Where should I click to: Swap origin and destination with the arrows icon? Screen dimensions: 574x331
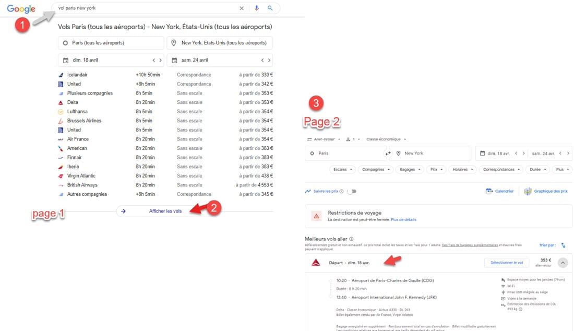tap(388, 154)
